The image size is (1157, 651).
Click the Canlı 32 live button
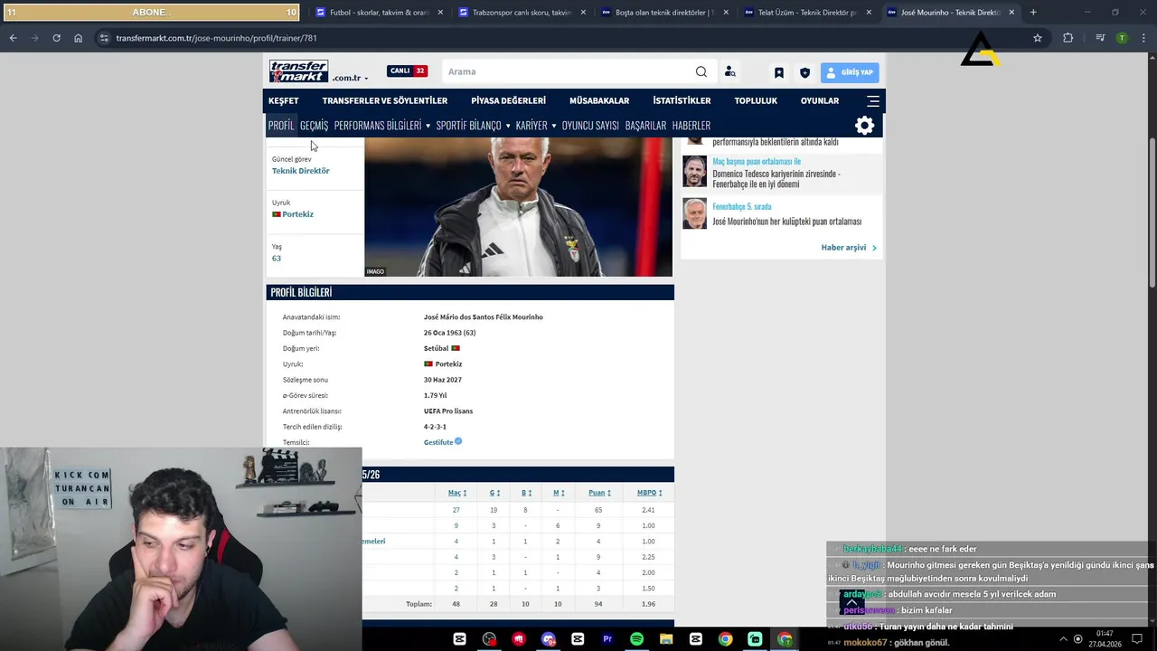click(407, 71)
